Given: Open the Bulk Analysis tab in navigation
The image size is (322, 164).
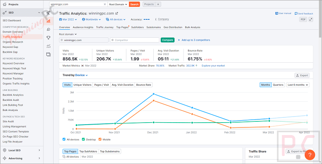Looking at the screenshot, I should (x=192, y=27).
